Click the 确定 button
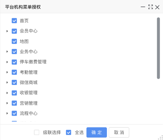Viewport: 163px width, 140px height. click(96, 132)
